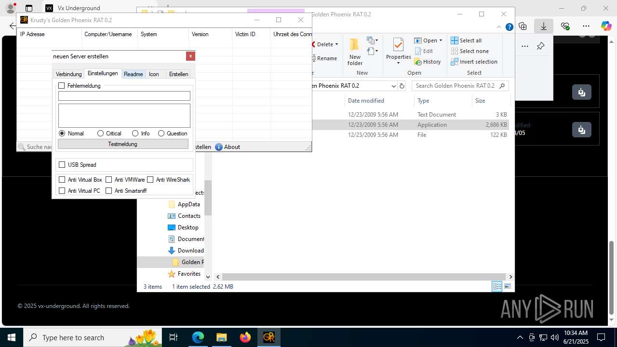Image resolution: width=617 pixels, height=347 pixels.
Task: Open Firefox from the taskbar
Action: (245, 337)
